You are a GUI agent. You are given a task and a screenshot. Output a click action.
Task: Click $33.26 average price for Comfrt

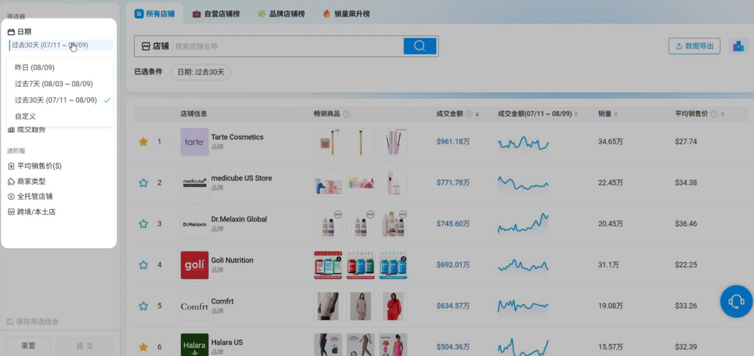686,305
